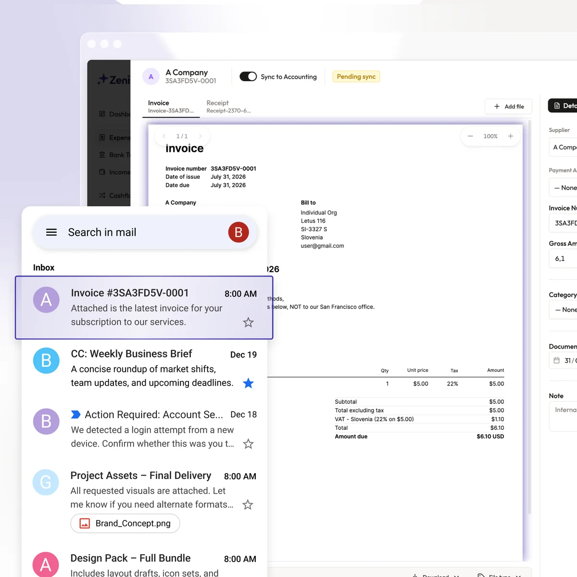Open the Design Pack – Full Bundle email
The image size is (577, 577).
point(144,564)
